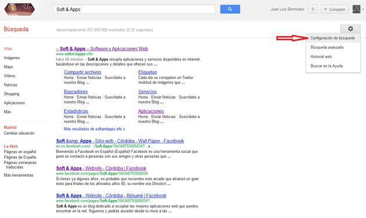Open the gear settings menu
Viewport: 366px width, 218px height.
pos(350,28)
